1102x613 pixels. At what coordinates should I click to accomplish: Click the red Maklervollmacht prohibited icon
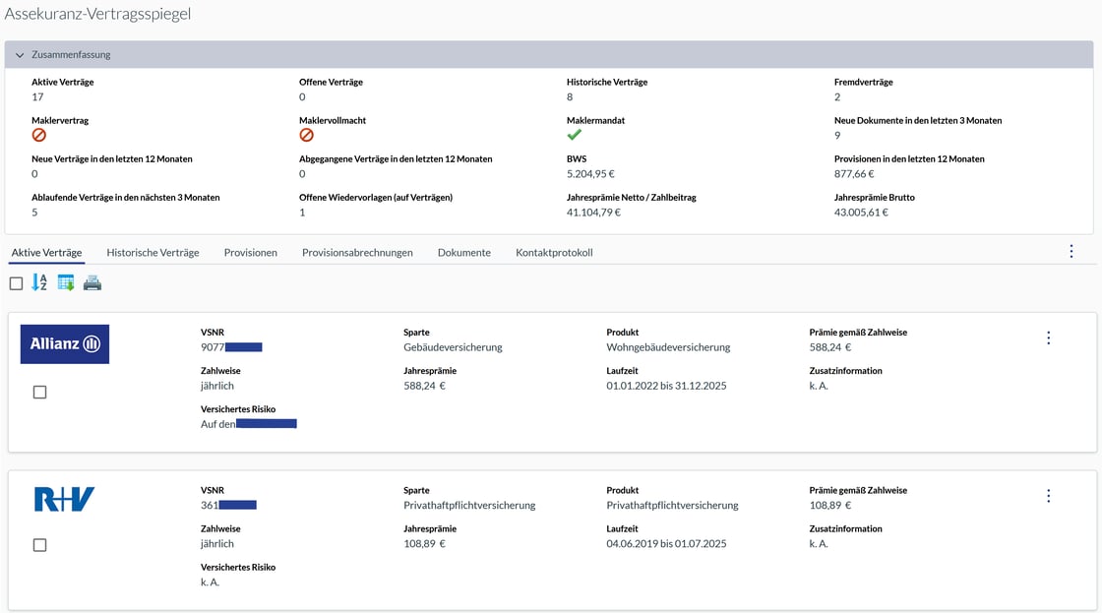pos(307,135)
